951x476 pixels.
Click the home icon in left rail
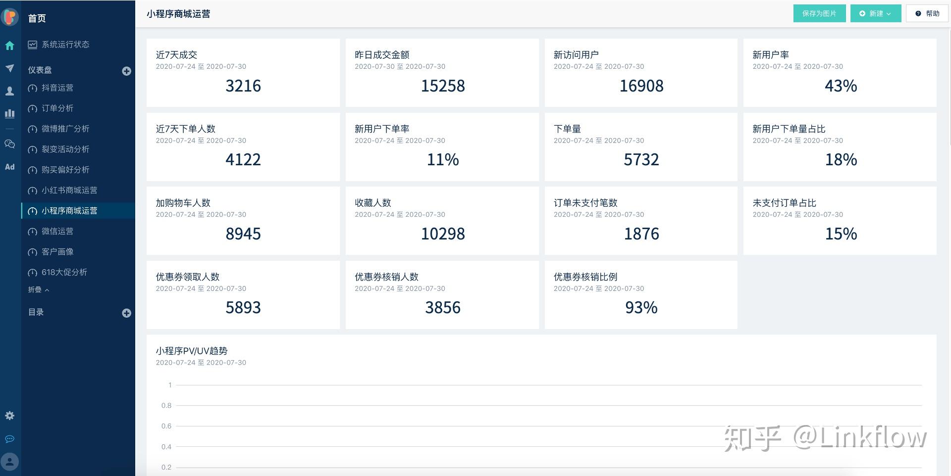(10, 46)
